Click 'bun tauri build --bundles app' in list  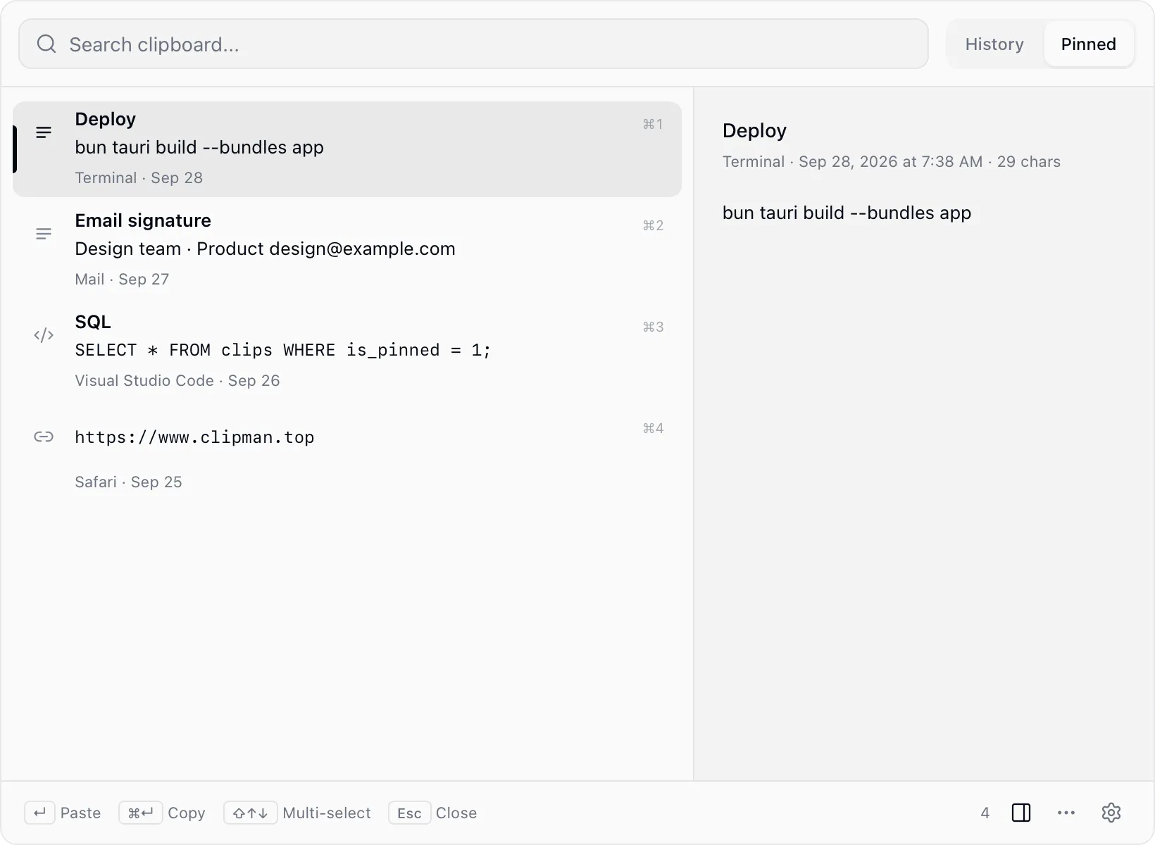[199, 147]
